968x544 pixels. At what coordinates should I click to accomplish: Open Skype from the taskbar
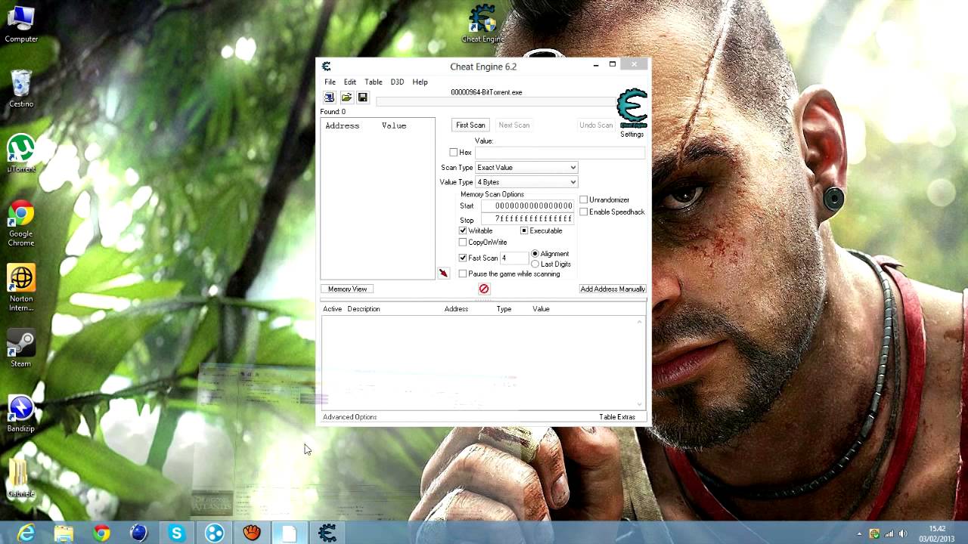176,533
